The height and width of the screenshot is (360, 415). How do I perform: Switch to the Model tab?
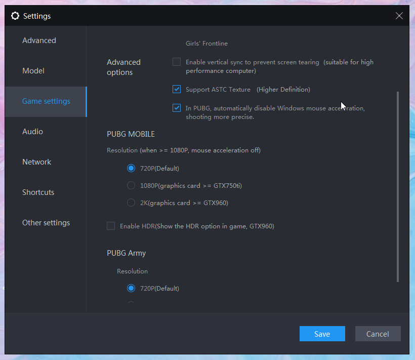point(33,71)
